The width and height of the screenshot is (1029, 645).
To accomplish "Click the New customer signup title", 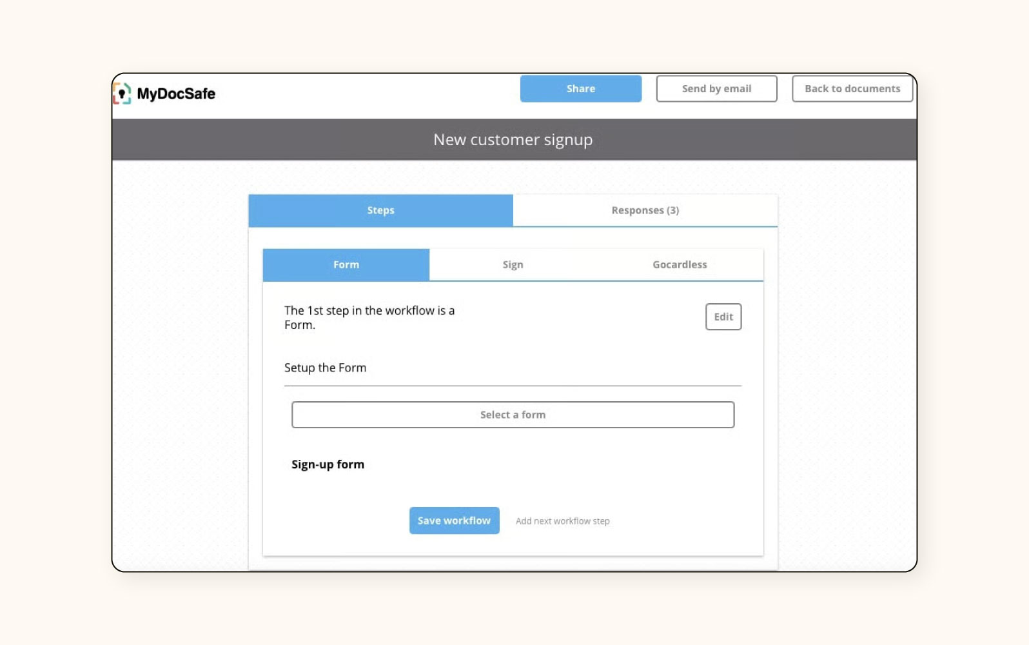I will pos(513,140).
